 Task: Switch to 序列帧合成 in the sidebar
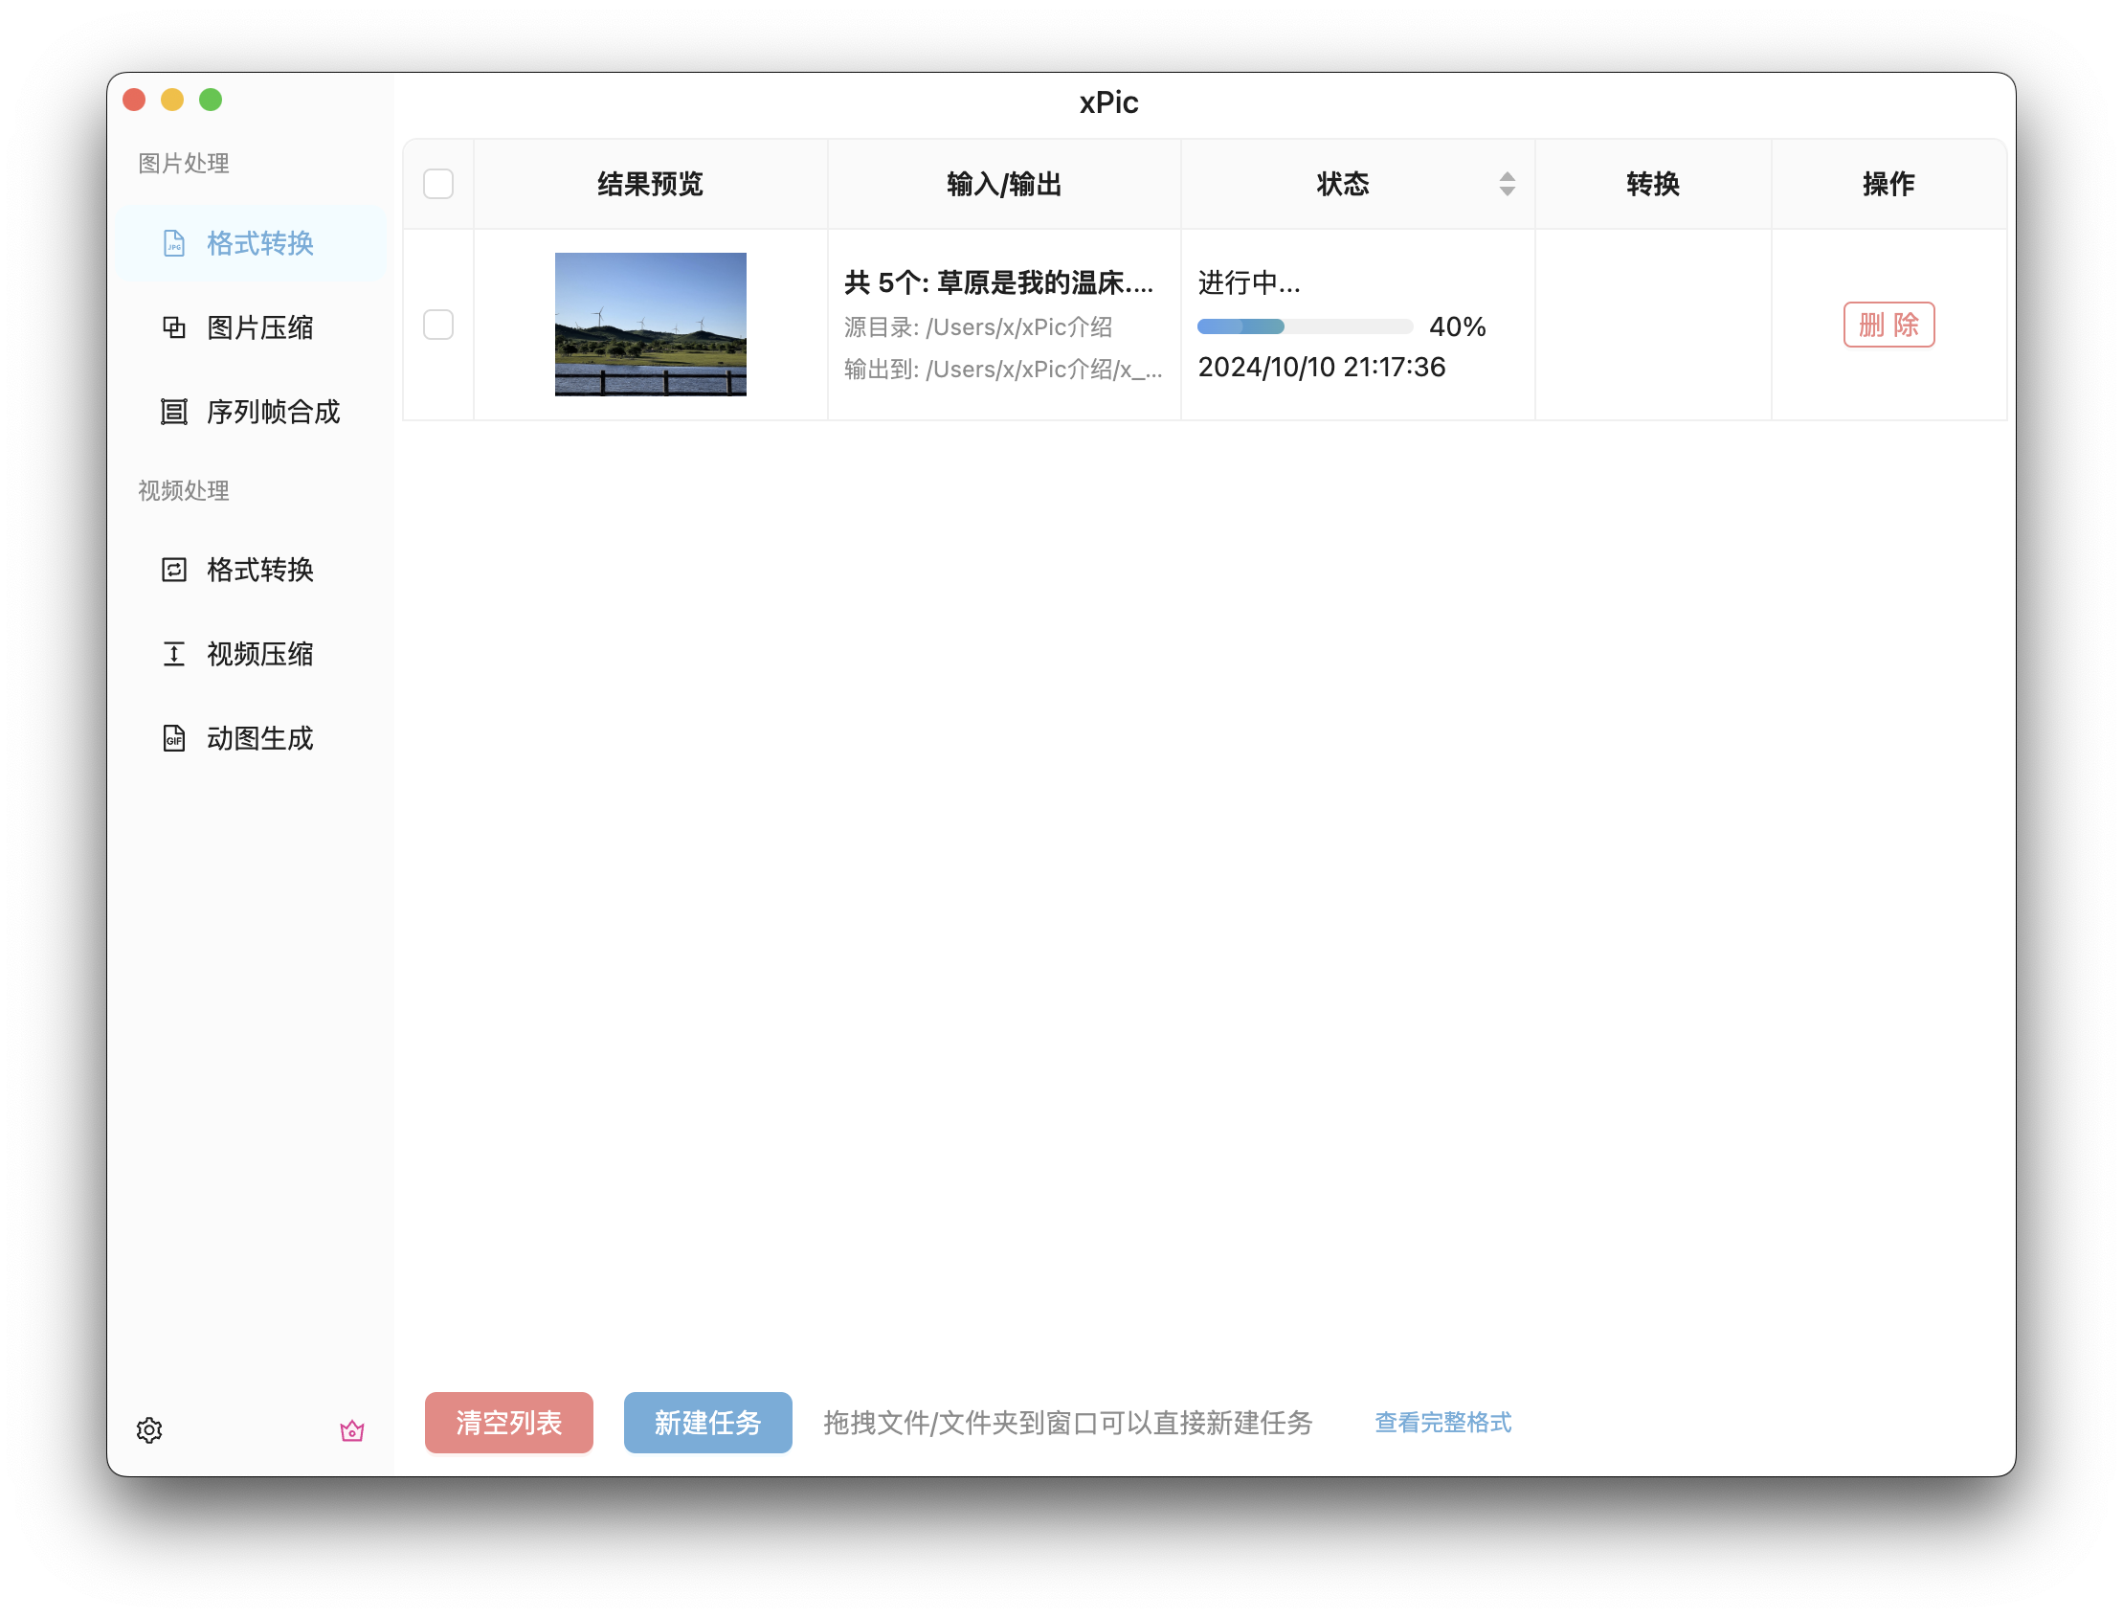pyautogui.click(x=273, y=413)
